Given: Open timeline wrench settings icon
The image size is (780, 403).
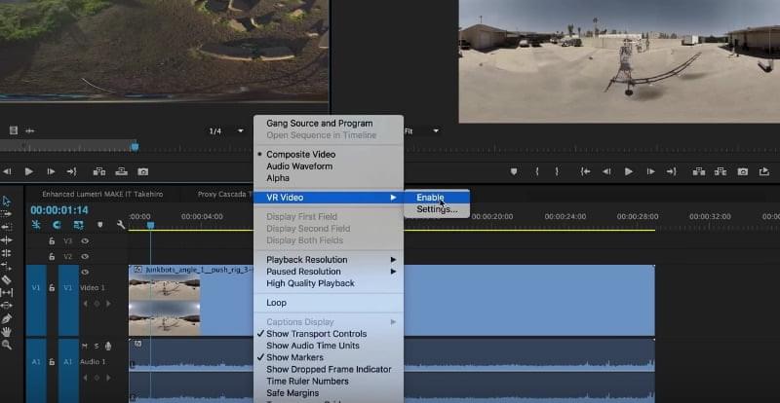Looking at the screenshot, I should [x=121, y=225].
